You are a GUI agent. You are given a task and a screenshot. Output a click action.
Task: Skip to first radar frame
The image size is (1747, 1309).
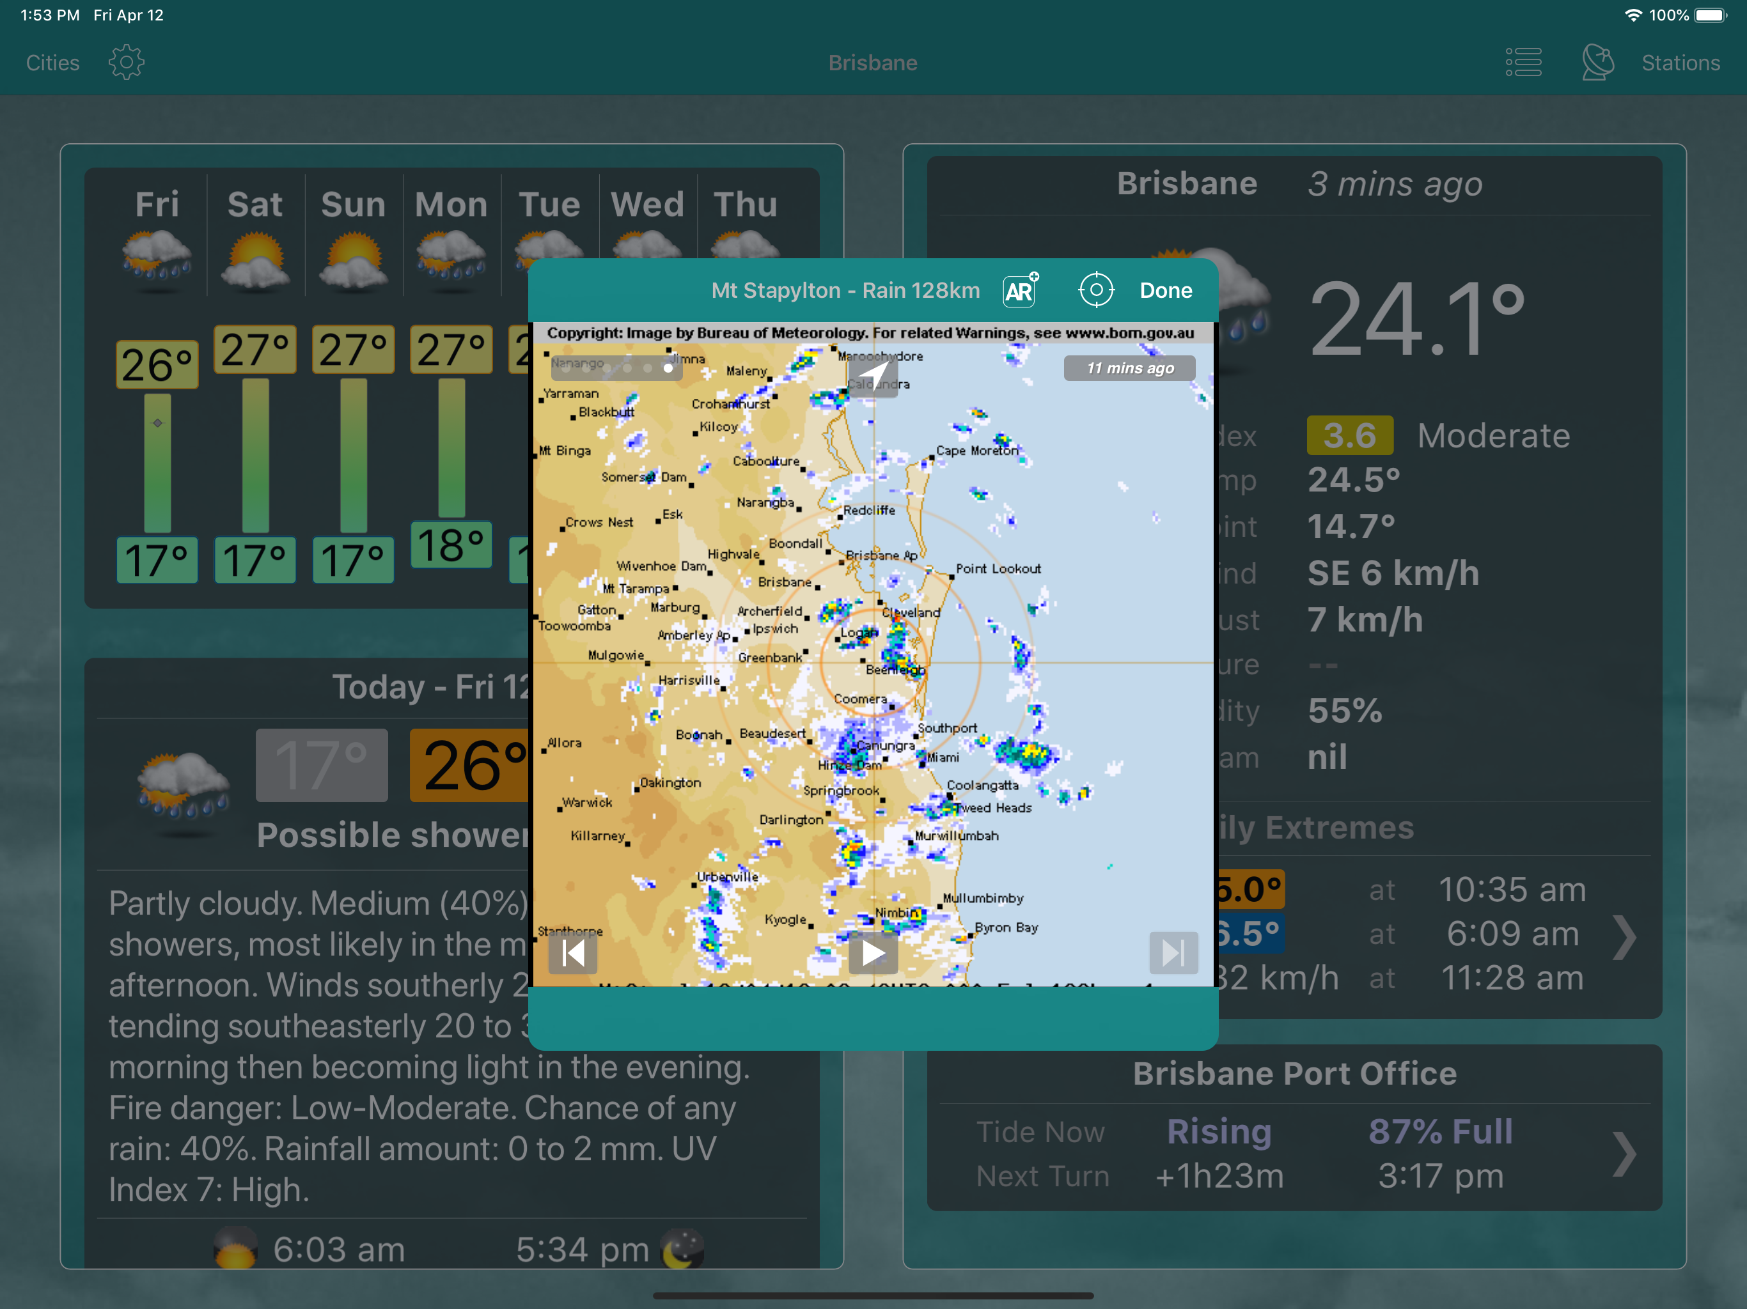click(x=574, y=954)
